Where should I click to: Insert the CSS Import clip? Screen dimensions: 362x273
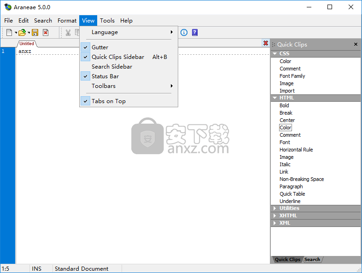(287, 91)
